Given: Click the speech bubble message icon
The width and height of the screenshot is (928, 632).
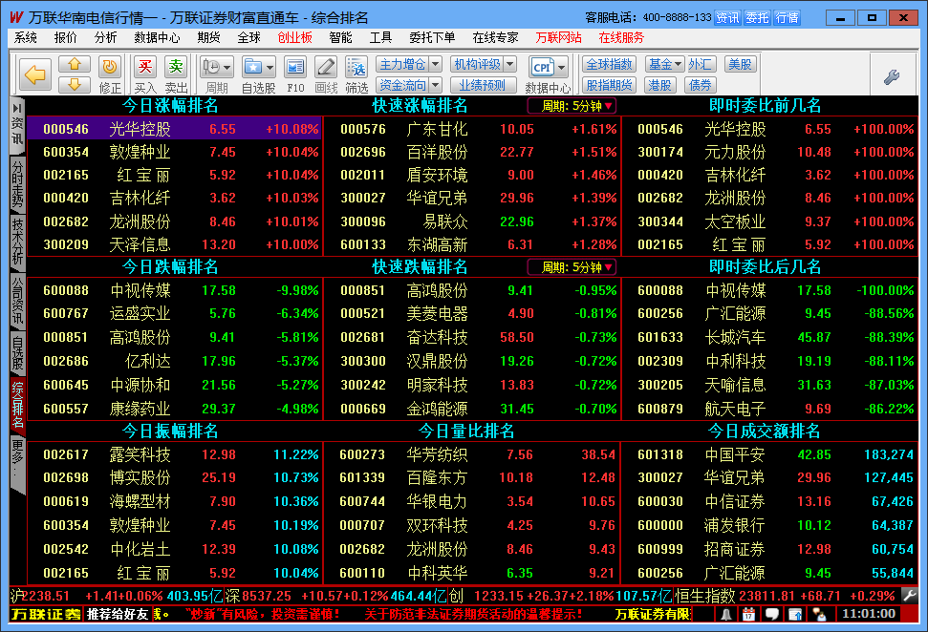Looking at the screenshot, I should 772,614.
